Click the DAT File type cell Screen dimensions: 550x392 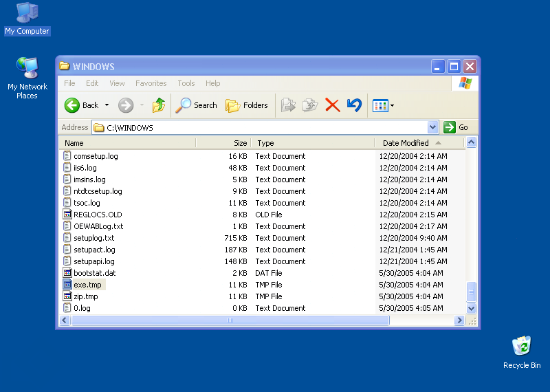click(269, 273)
